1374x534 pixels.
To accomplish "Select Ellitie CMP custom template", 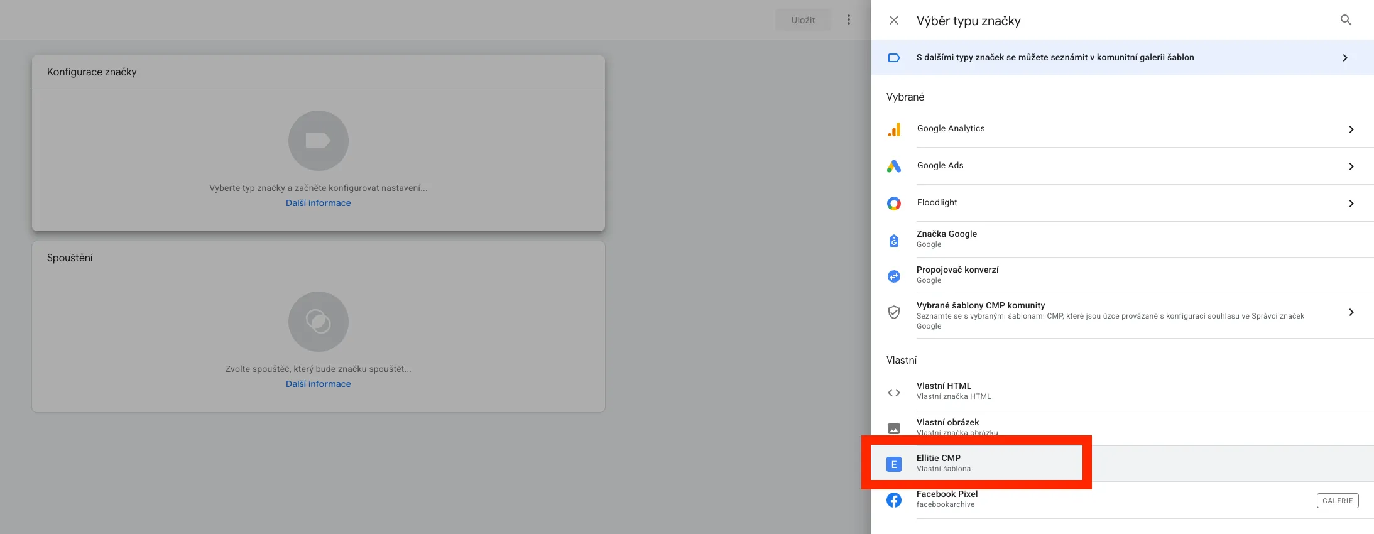I will click(x=1123, y=464).
